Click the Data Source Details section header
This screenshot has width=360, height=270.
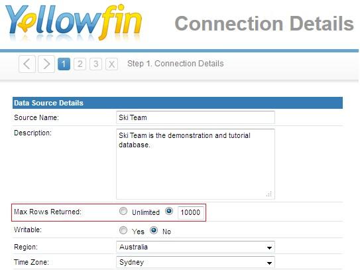point(178,103)
